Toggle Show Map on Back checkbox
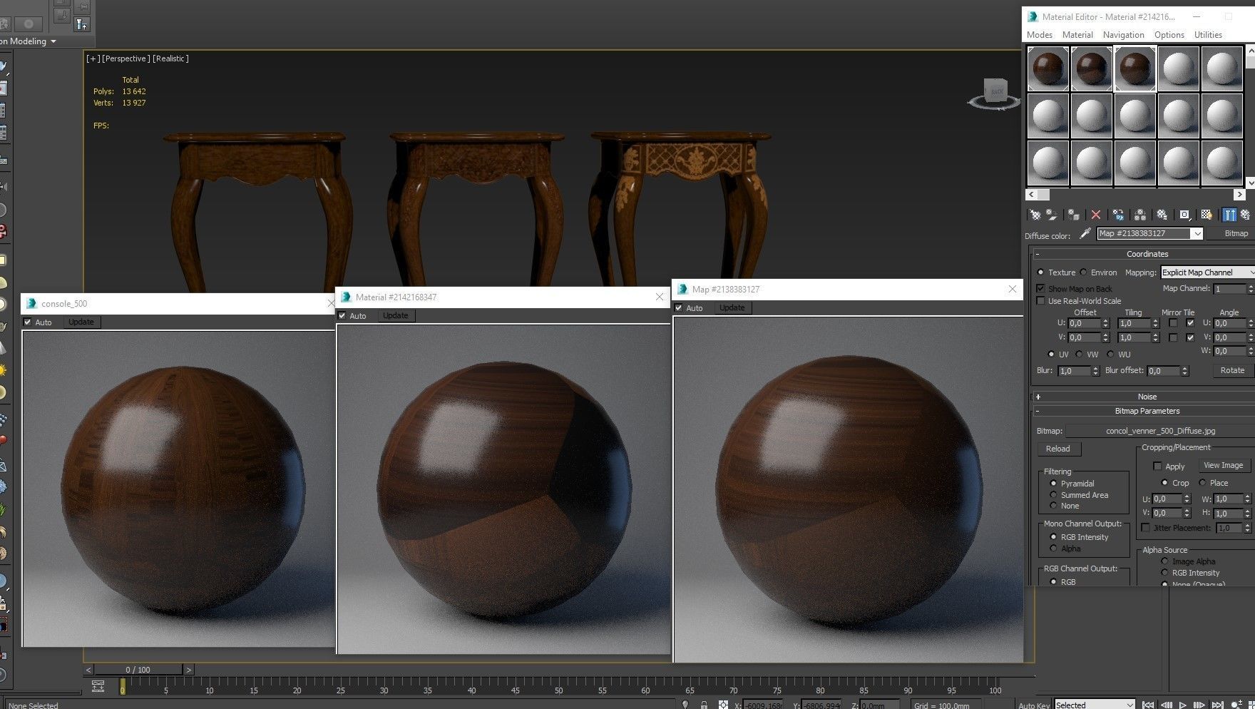The height and width of the screenshot is (709, 1255). (1040, 288)
